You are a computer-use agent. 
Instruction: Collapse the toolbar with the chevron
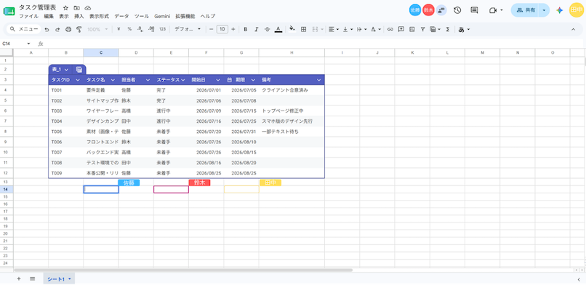574,29
